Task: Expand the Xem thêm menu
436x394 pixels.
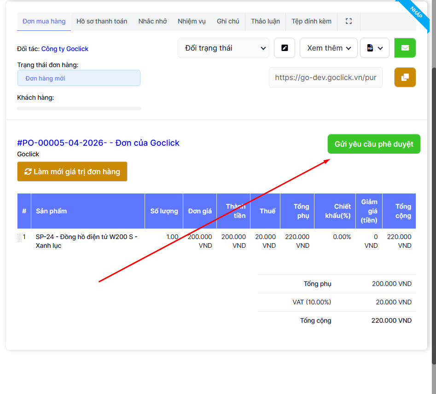Action: point(329,48)
